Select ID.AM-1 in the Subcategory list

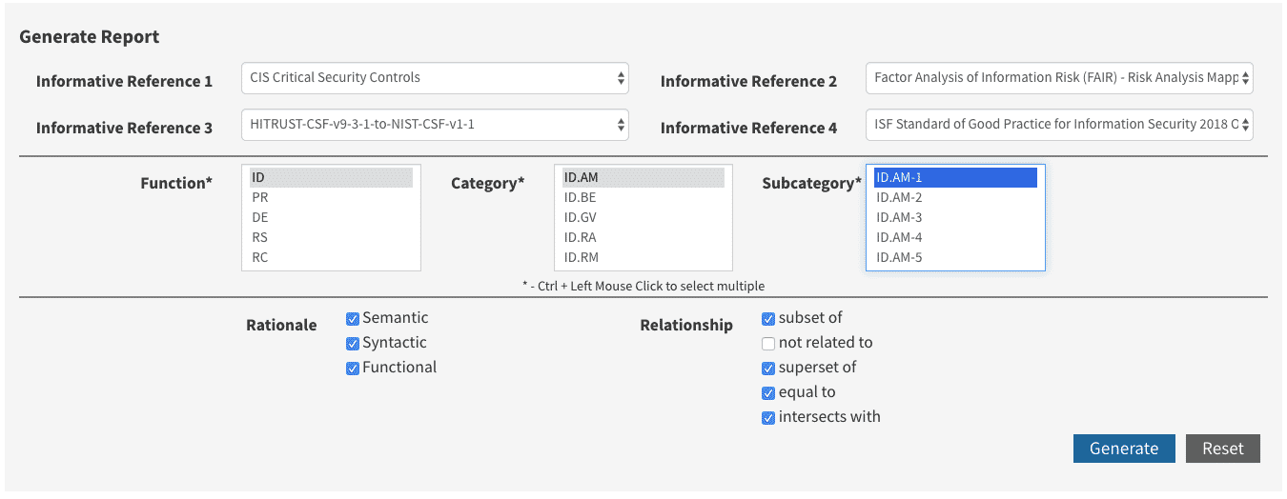[x=955, y=177]
